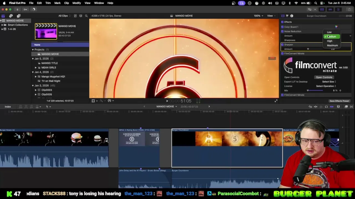Select the Burger Snack Ad timeline clip
Image resolution: width=355 pixels, height=199 pixels.
[54, 148]
